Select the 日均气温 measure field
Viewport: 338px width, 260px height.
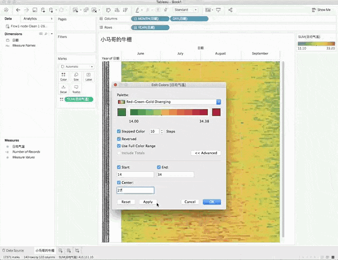pos(18,146)
